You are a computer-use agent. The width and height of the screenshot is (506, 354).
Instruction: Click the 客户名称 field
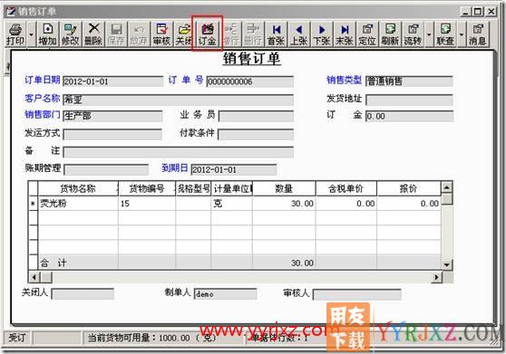click(178, 100)
